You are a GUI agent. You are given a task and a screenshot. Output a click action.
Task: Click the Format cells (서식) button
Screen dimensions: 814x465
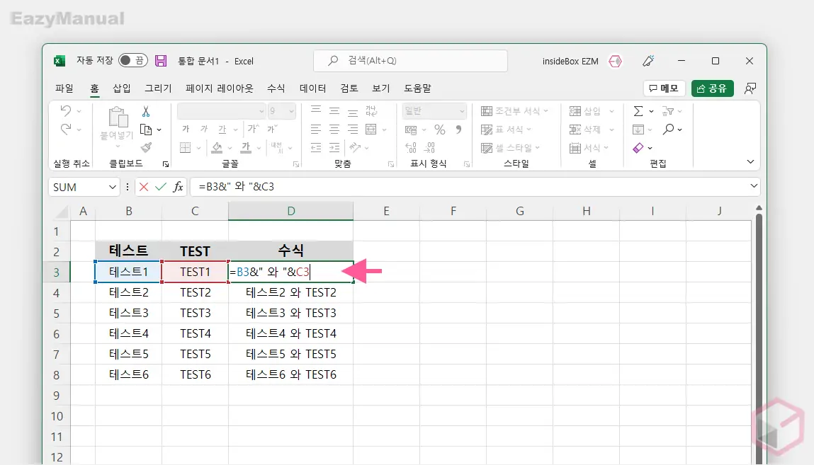(589, 148)
